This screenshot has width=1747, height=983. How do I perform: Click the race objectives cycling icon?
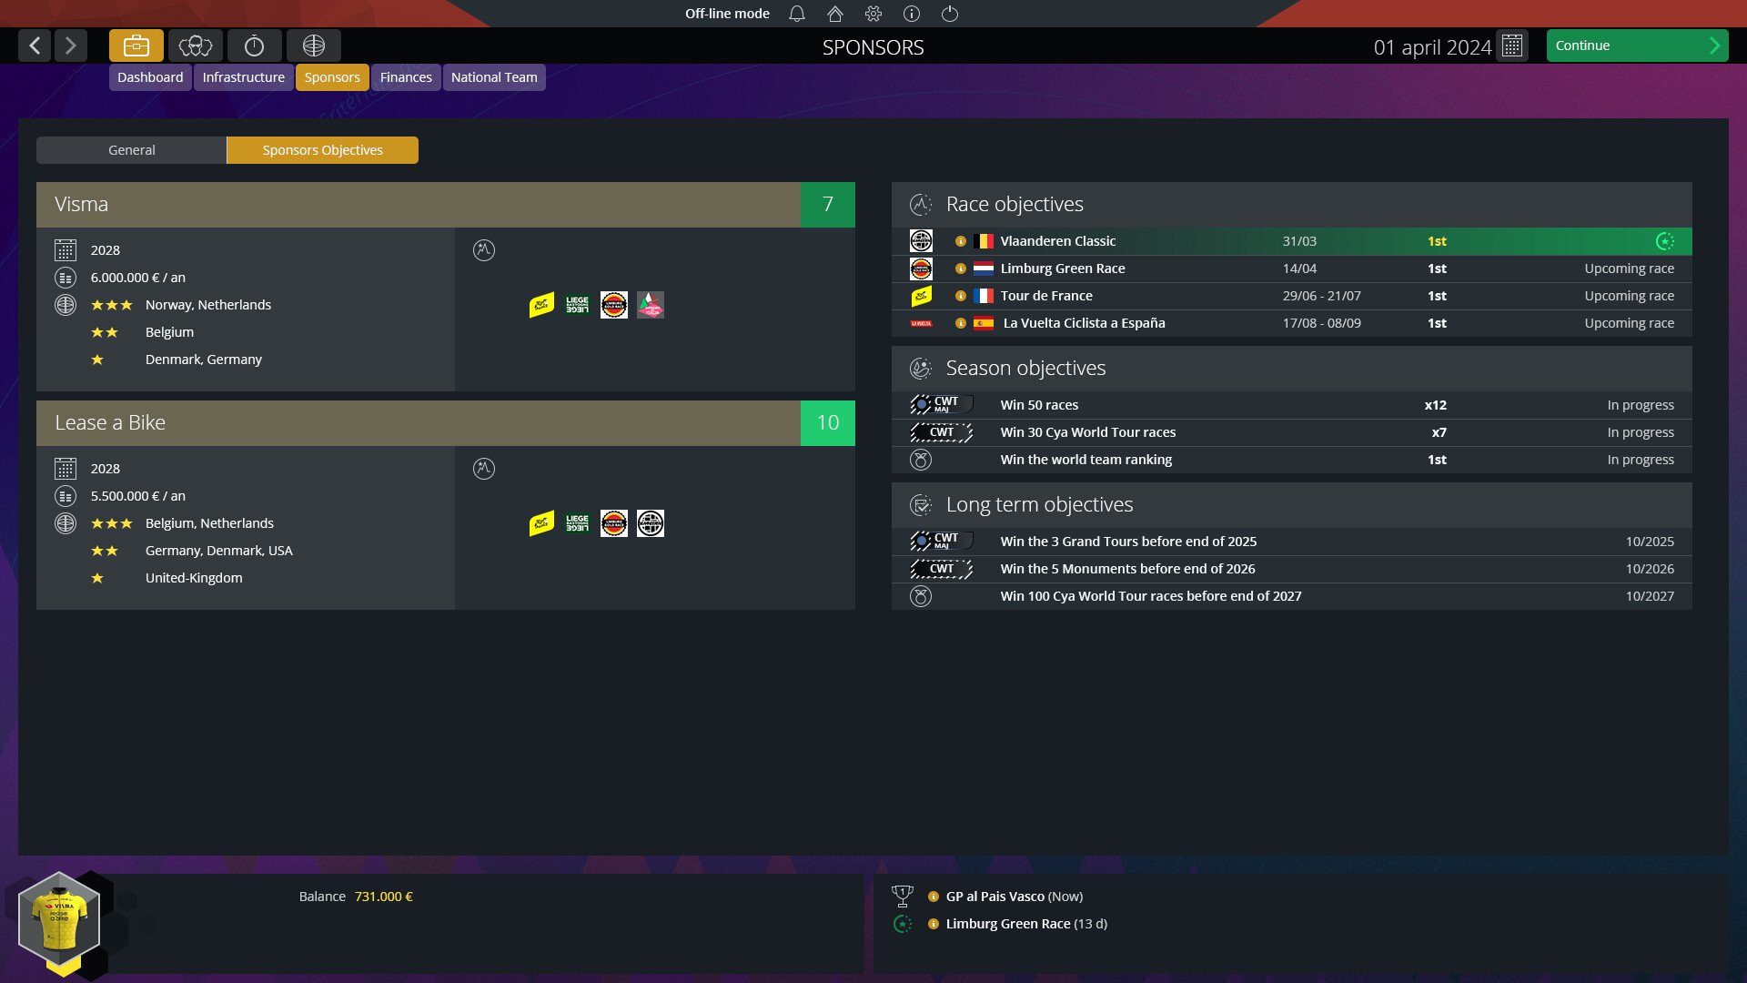click(x=920, y=204)
